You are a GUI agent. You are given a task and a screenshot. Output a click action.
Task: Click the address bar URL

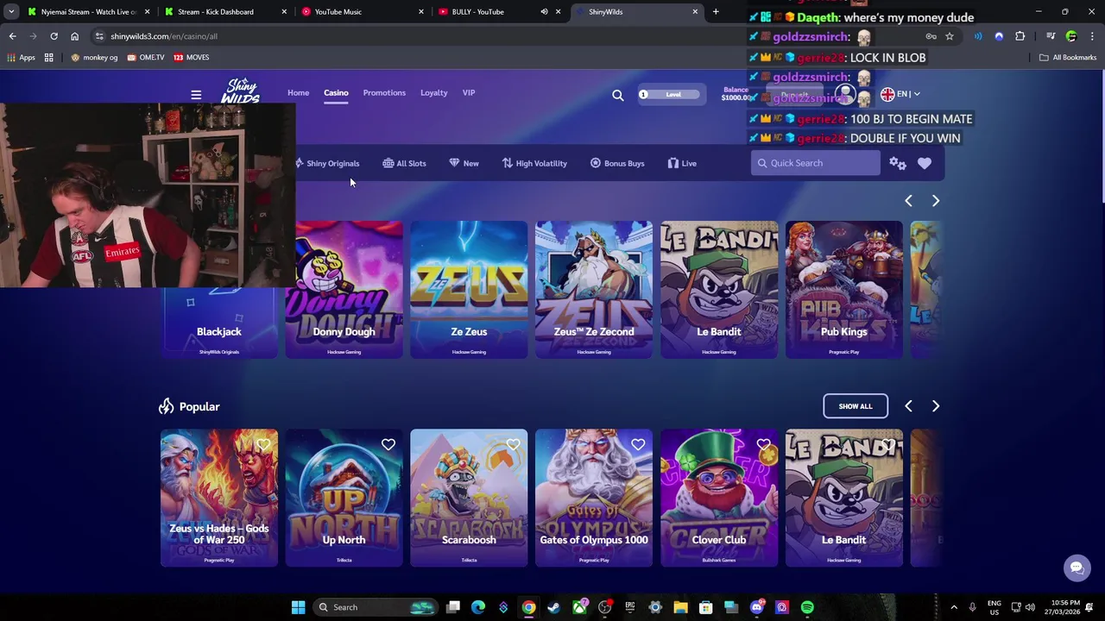pos(164,36)
